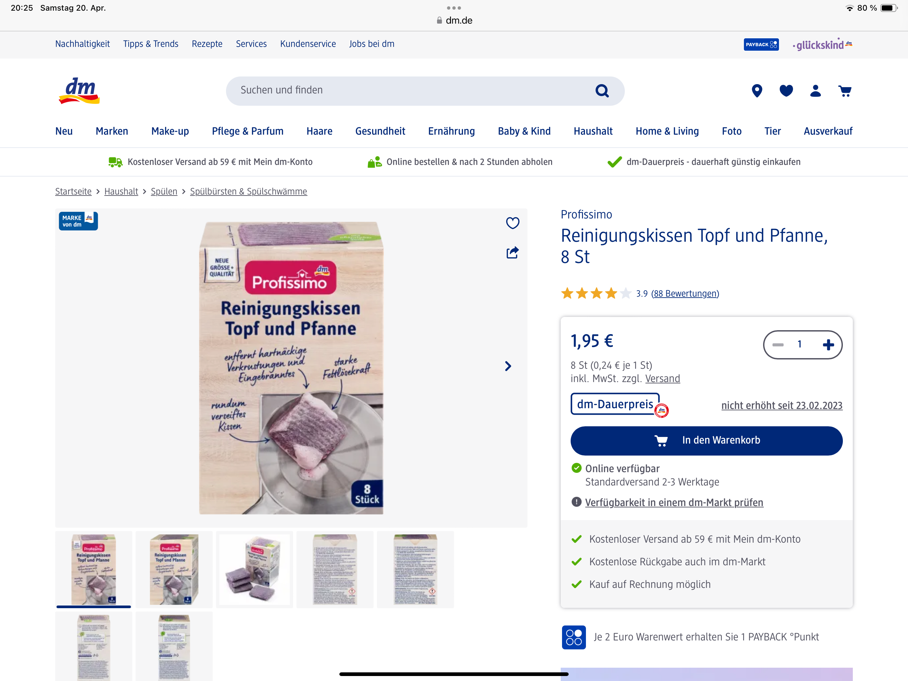
Task: Focus the Suchen und finden search field
Action: [x=410, y=90]
